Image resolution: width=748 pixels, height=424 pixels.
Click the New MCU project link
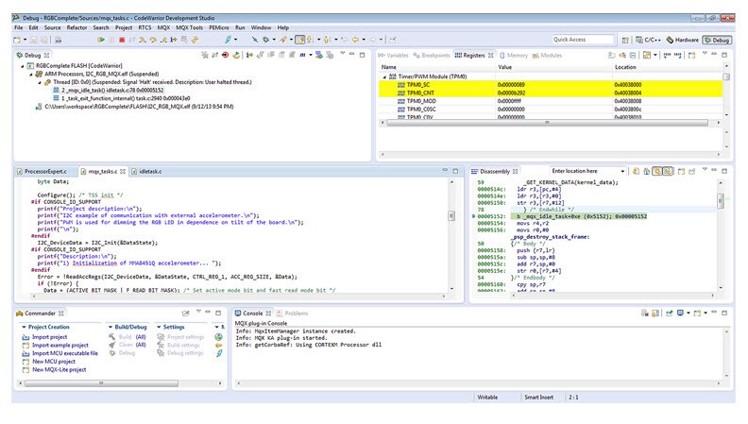pos(55,361)
